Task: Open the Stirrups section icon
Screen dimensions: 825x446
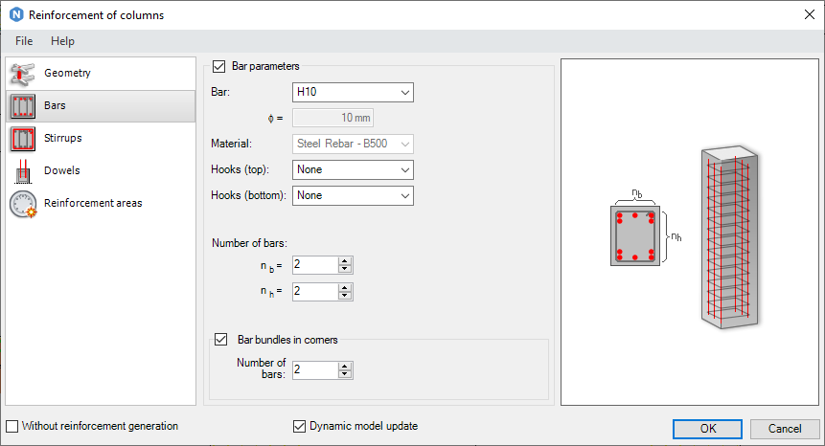Action: pyautogui.click(x=23, y=139)
